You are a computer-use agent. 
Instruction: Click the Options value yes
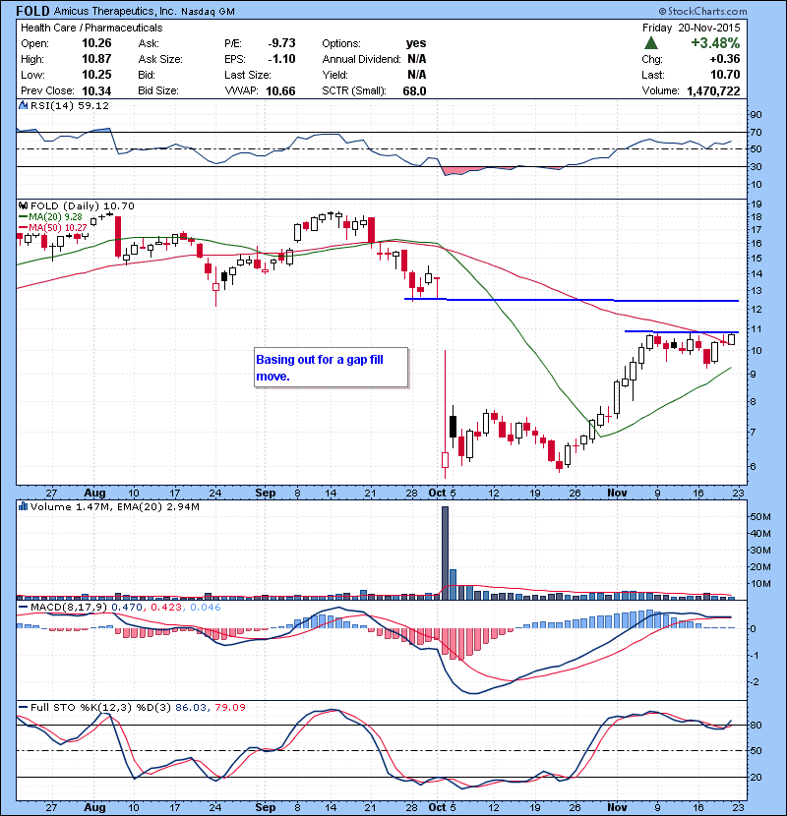coord(416,43)
